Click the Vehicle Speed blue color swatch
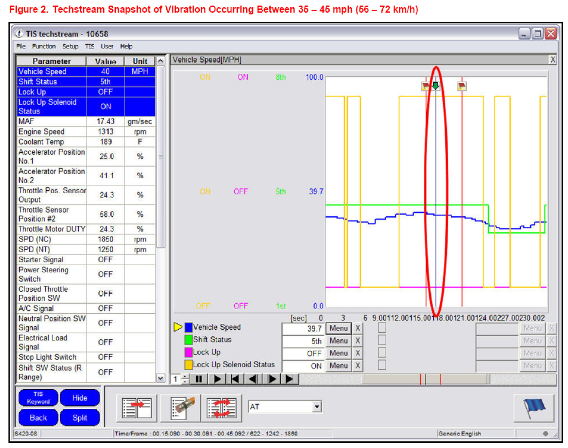 (189, 328)
